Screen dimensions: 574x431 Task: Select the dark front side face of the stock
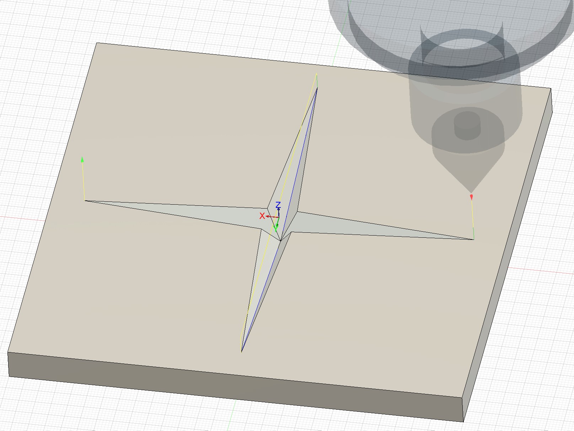236,388
